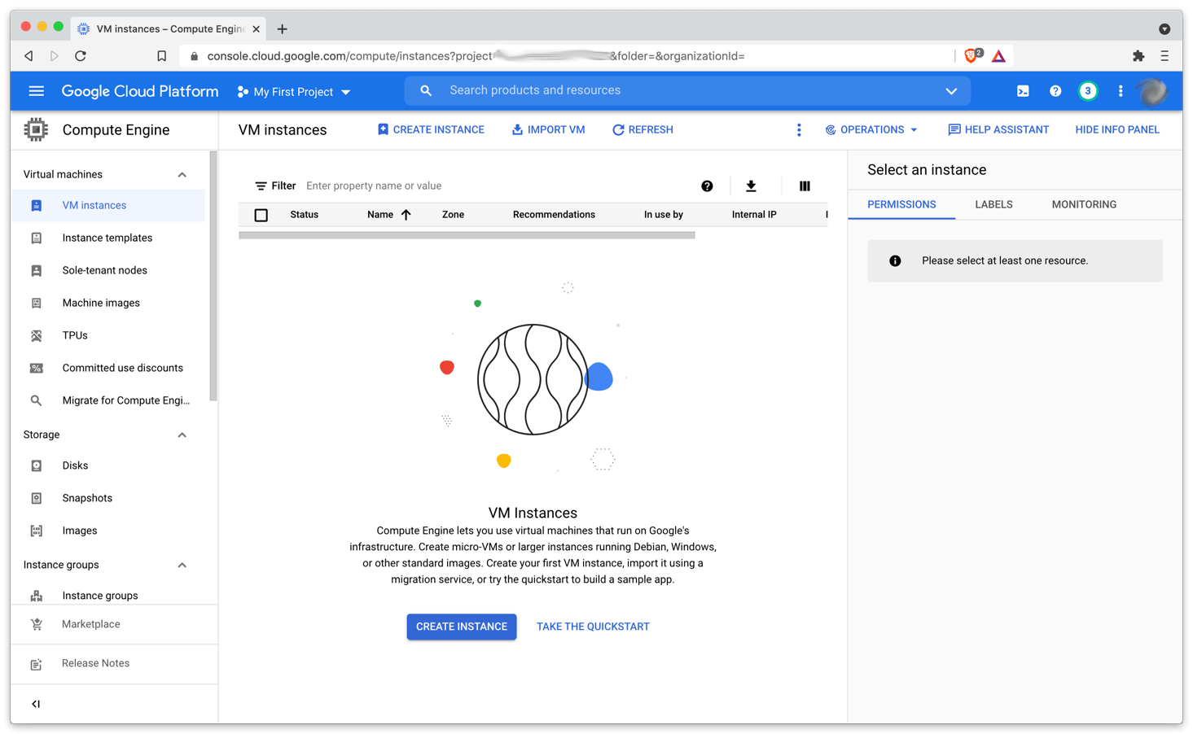The image size is (1193, 734).
Task: Open notifications badge showing 3
Action: [1087, 91]
